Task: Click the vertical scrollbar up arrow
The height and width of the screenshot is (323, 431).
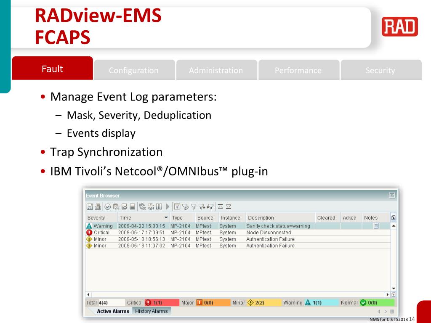Action: pyautogui.click(x=394, y=226)
